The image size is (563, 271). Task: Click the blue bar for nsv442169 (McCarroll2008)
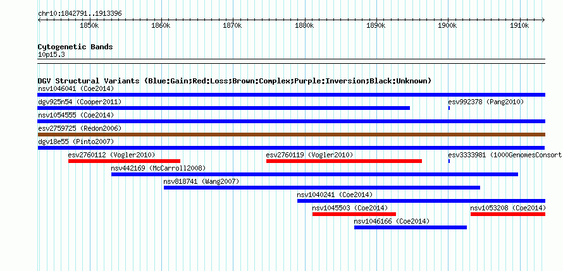click(314, 174)
